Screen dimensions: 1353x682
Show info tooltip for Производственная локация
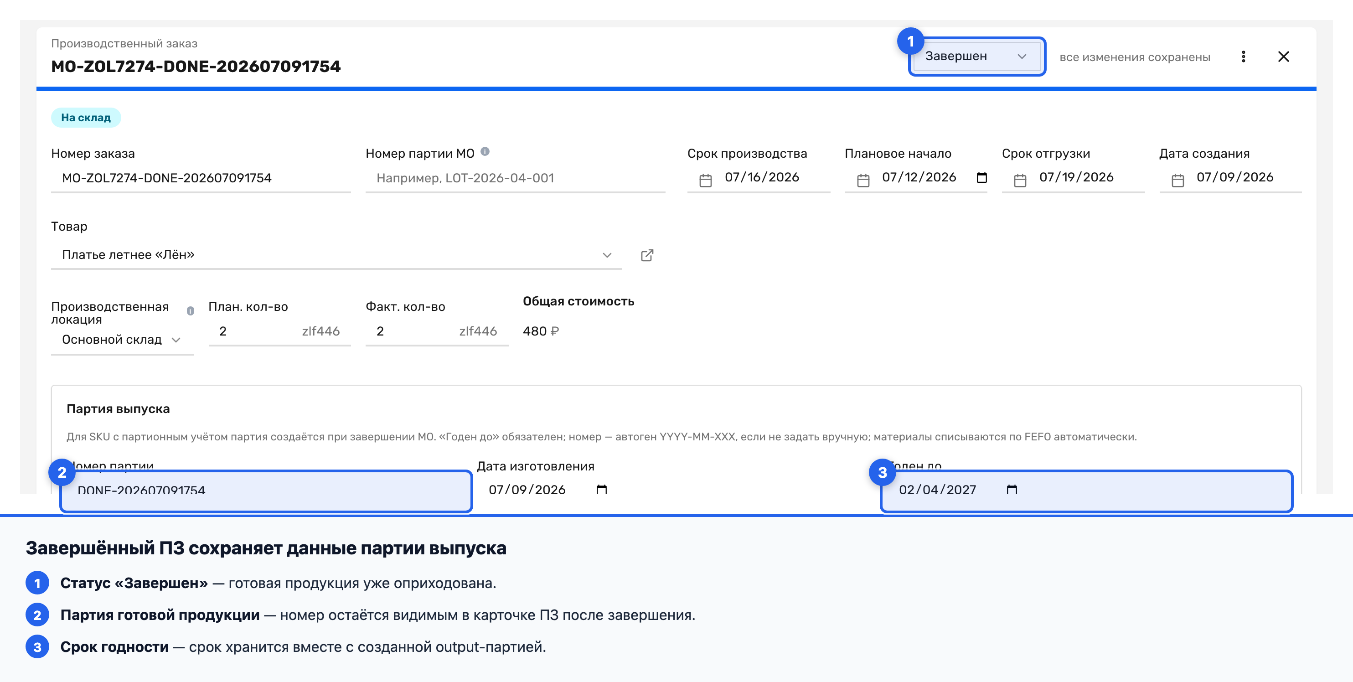pos(190,311)
